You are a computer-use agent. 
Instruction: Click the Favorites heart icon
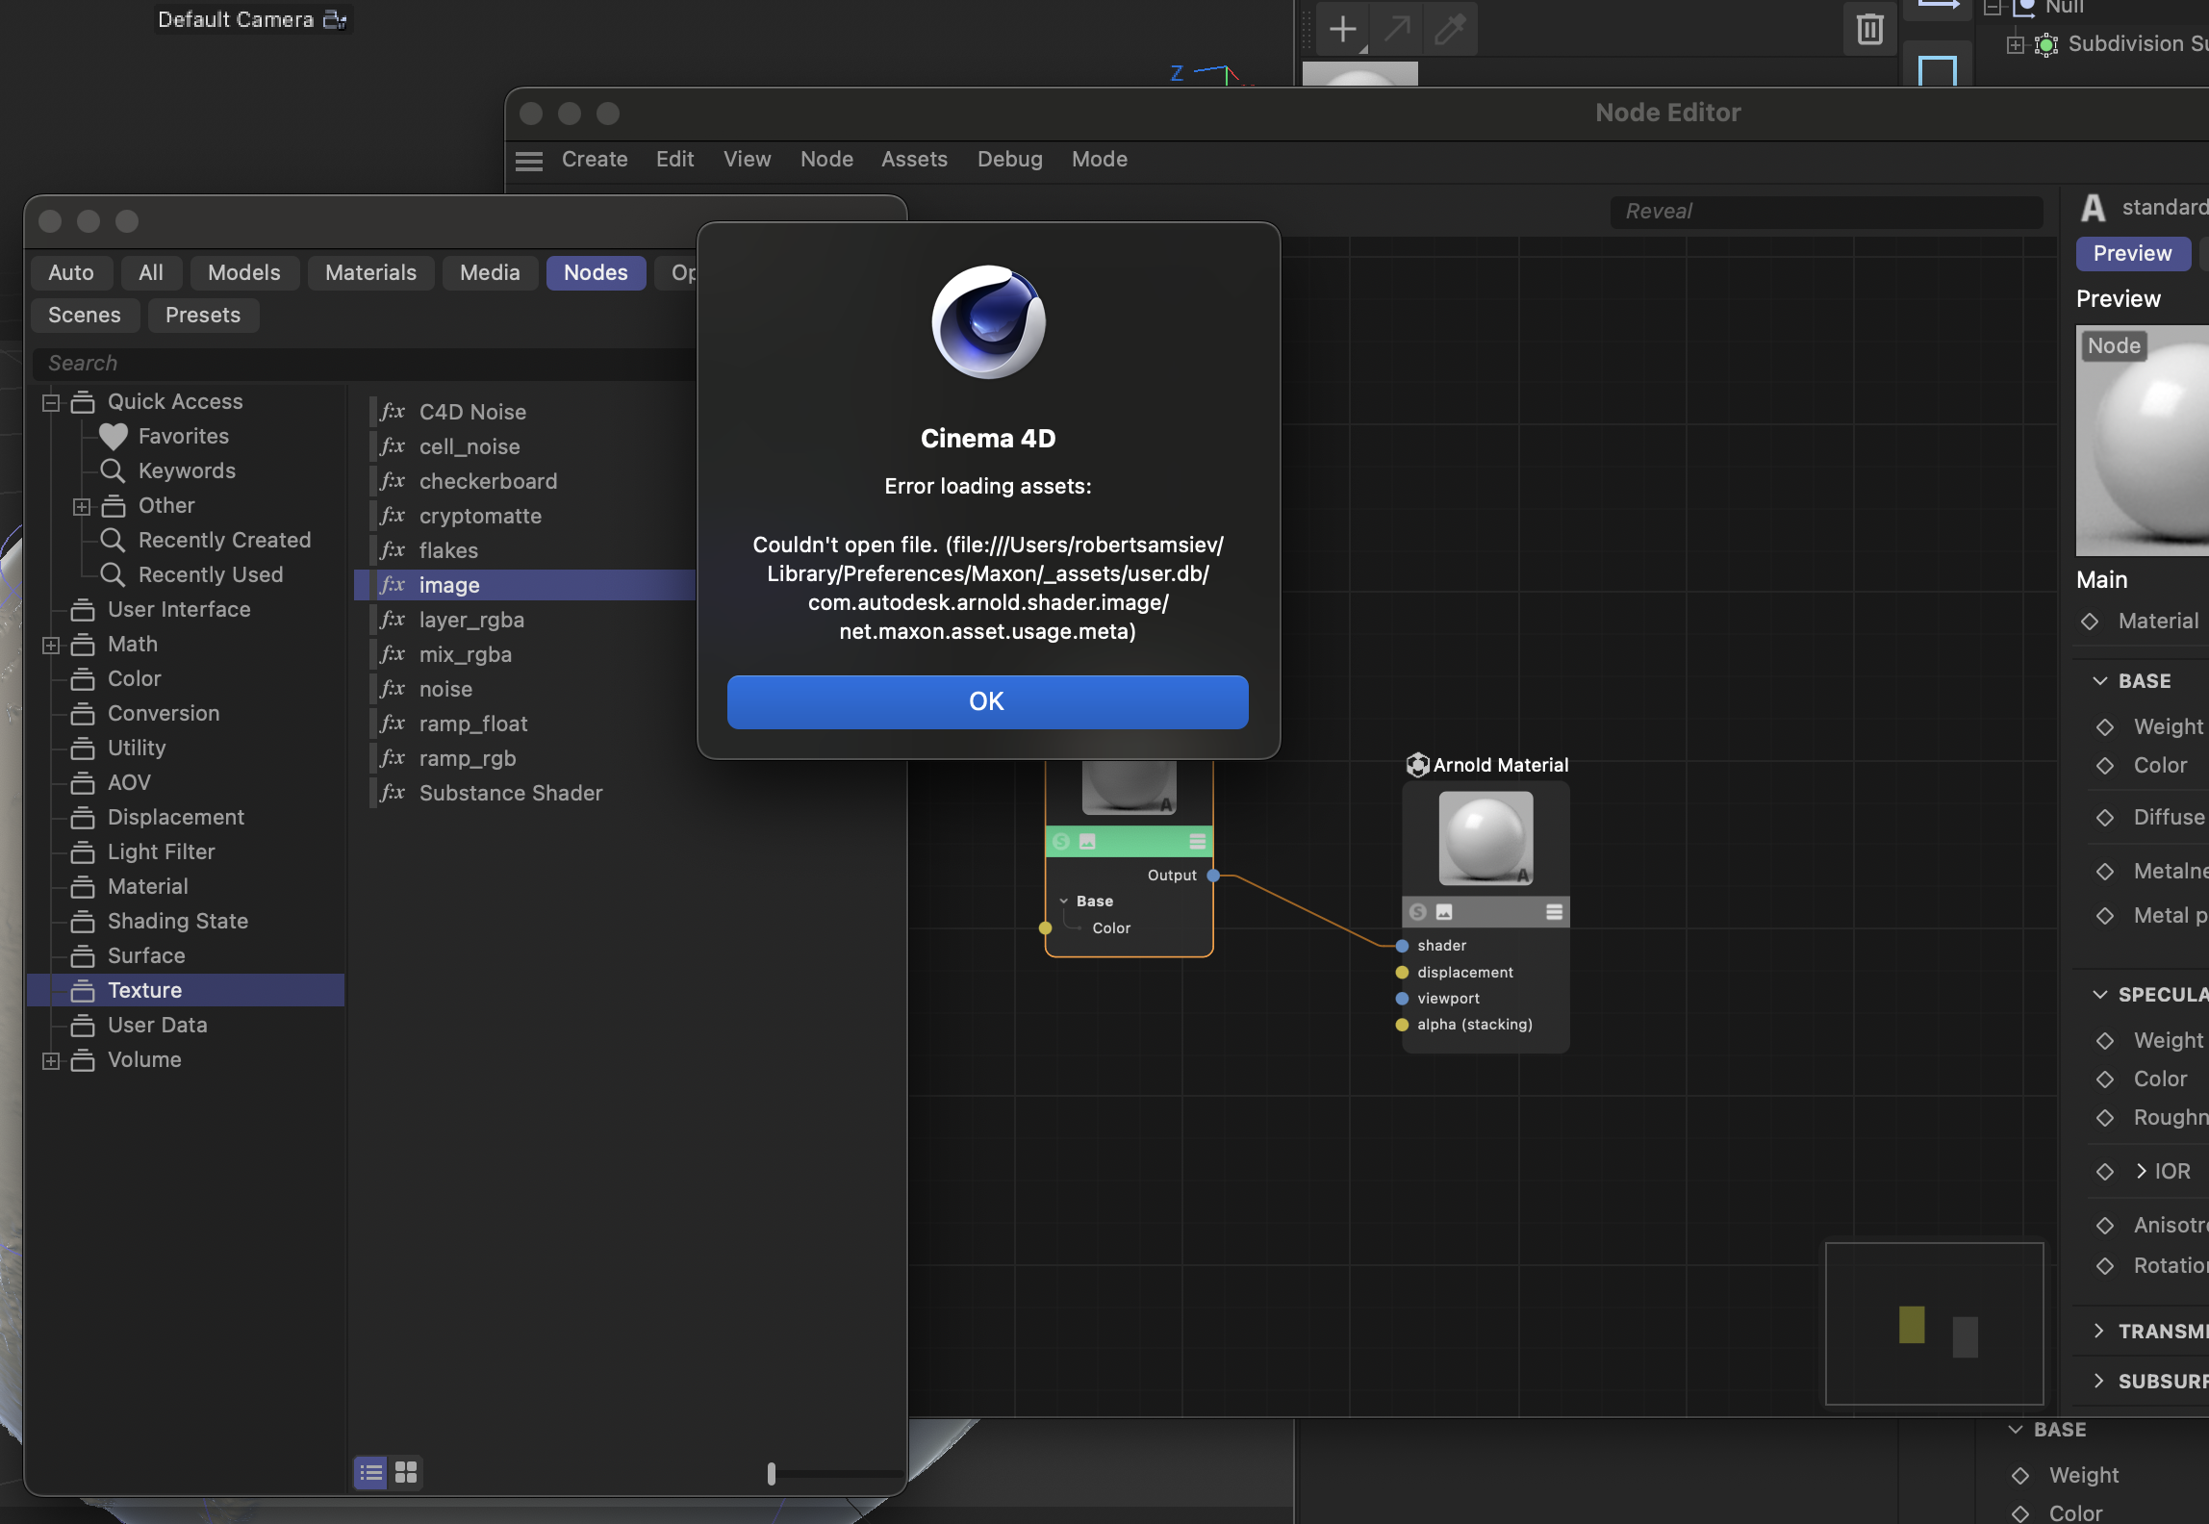pyautogui.click(x=114, y=436)
